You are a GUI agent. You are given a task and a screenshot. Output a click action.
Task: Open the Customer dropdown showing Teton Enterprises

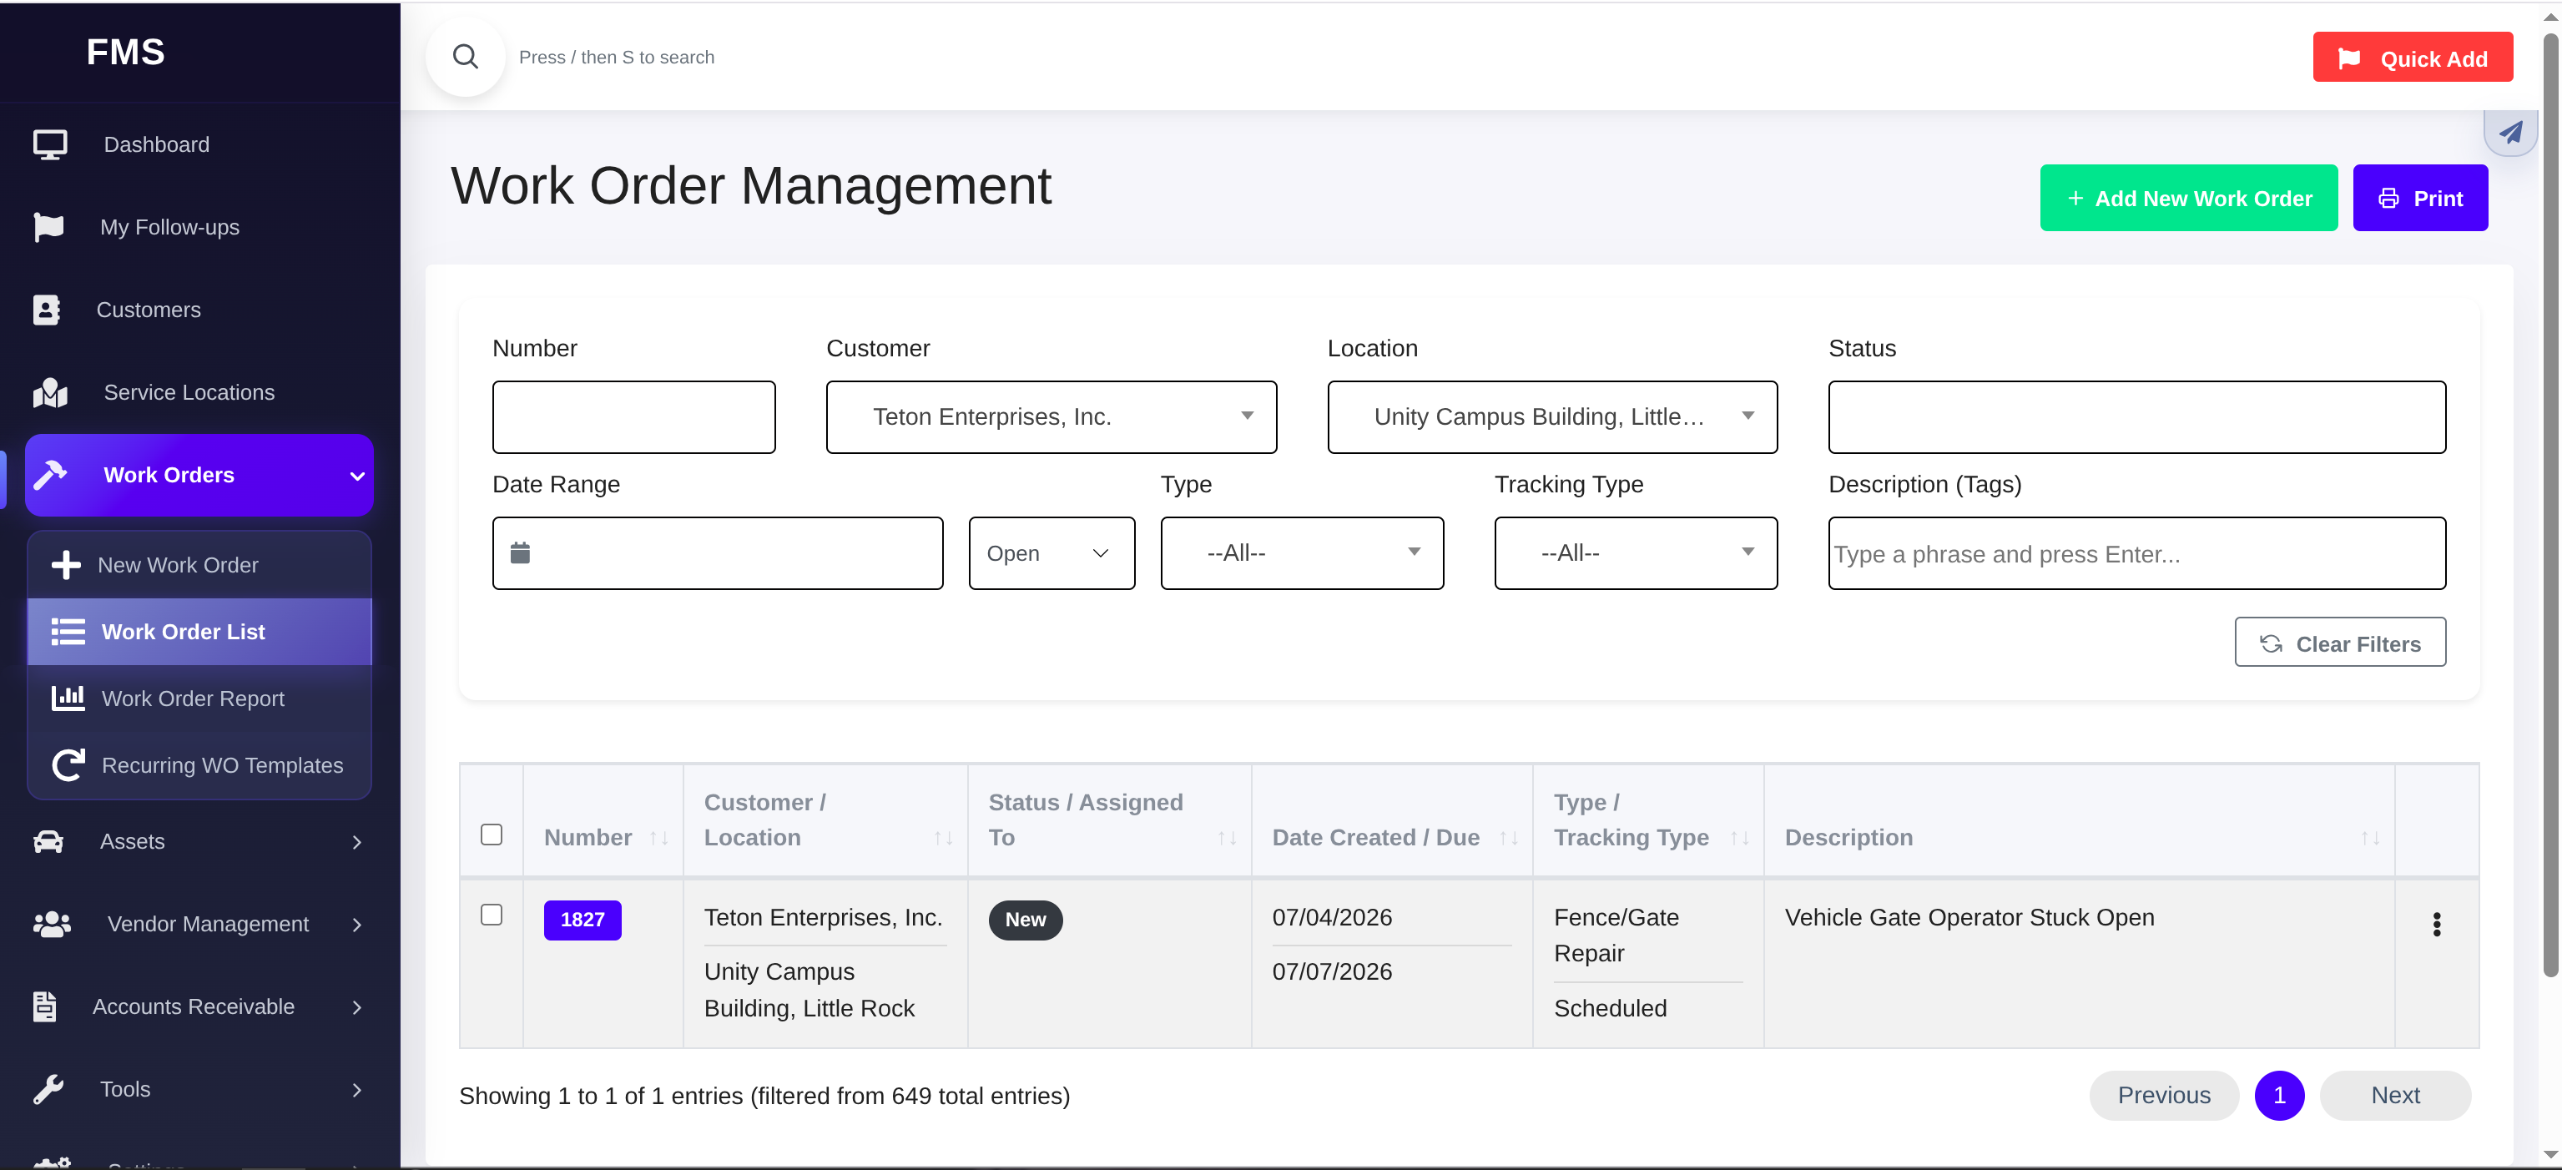point(1052,417)
